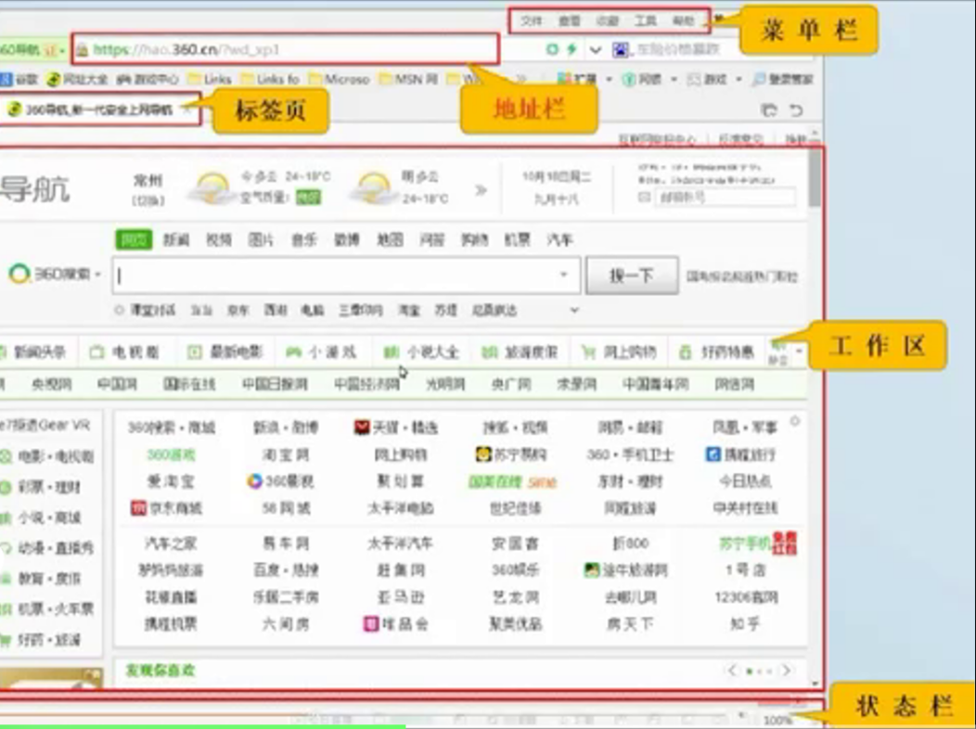Click the 天猫·精选 red icon link
976x729 pixels.
(x=396, y=428)
